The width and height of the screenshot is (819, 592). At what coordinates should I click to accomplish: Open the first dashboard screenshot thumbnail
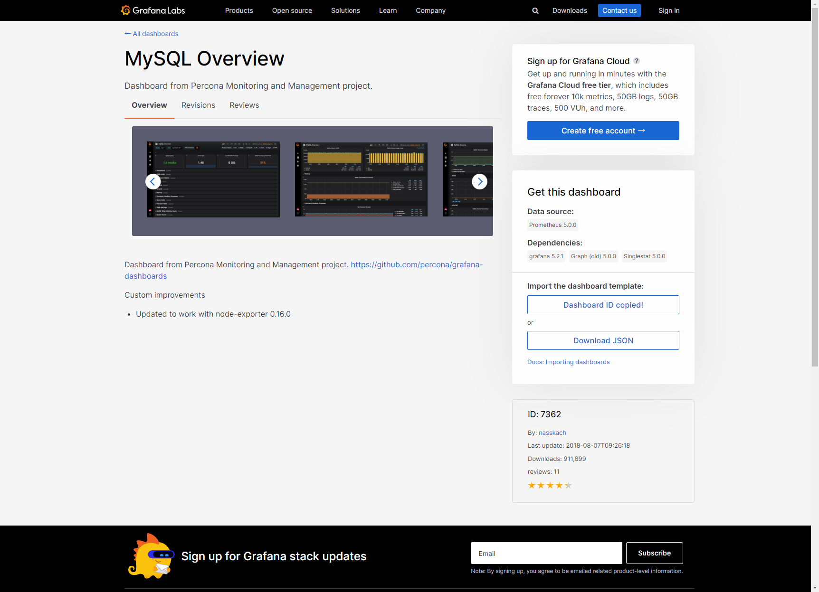tap(213, 179)
